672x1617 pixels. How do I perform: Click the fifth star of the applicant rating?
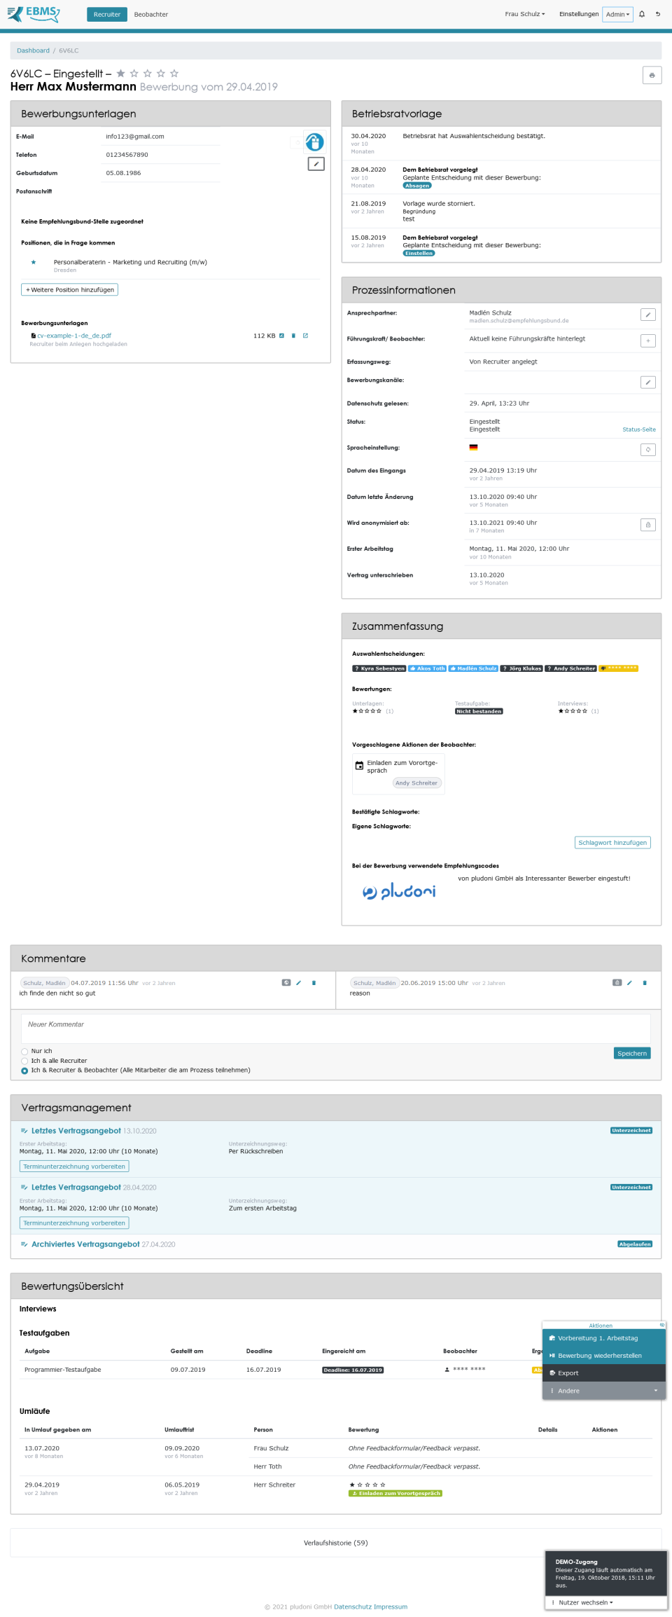[174, 73]
